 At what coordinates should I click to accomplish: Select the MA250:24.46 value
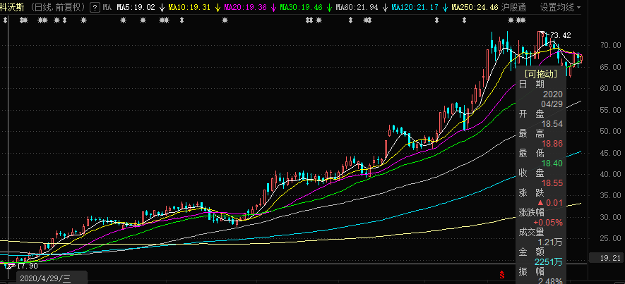[x=475, y=7]
